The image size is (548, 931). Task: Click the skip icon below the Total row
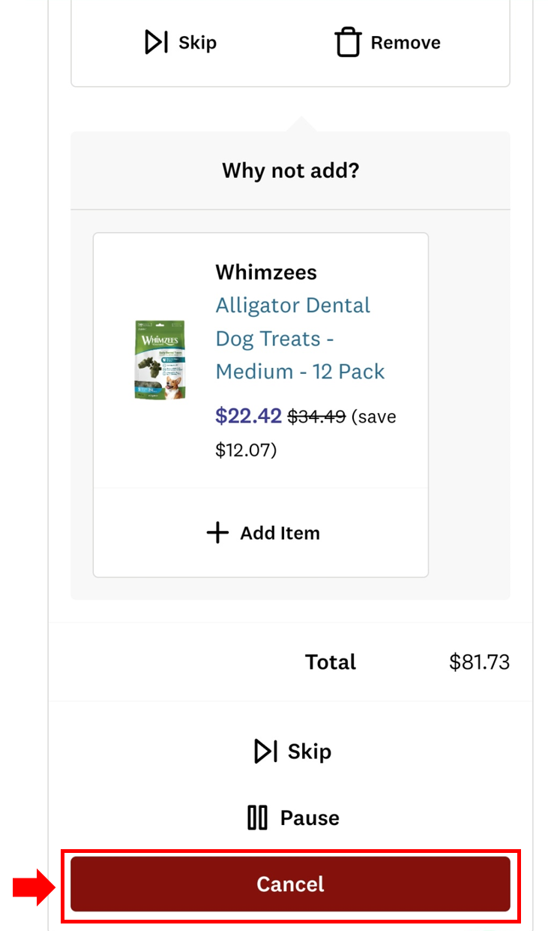[x=266, y=752]
